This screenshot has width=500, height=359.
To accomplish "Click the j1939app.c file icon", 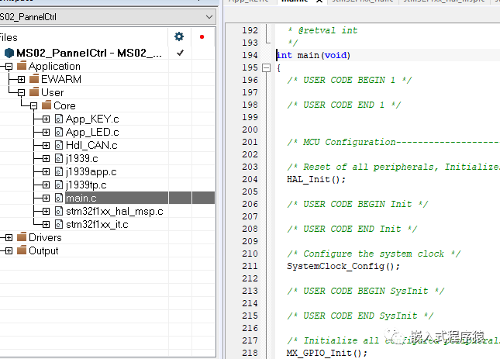I will 59,172.
